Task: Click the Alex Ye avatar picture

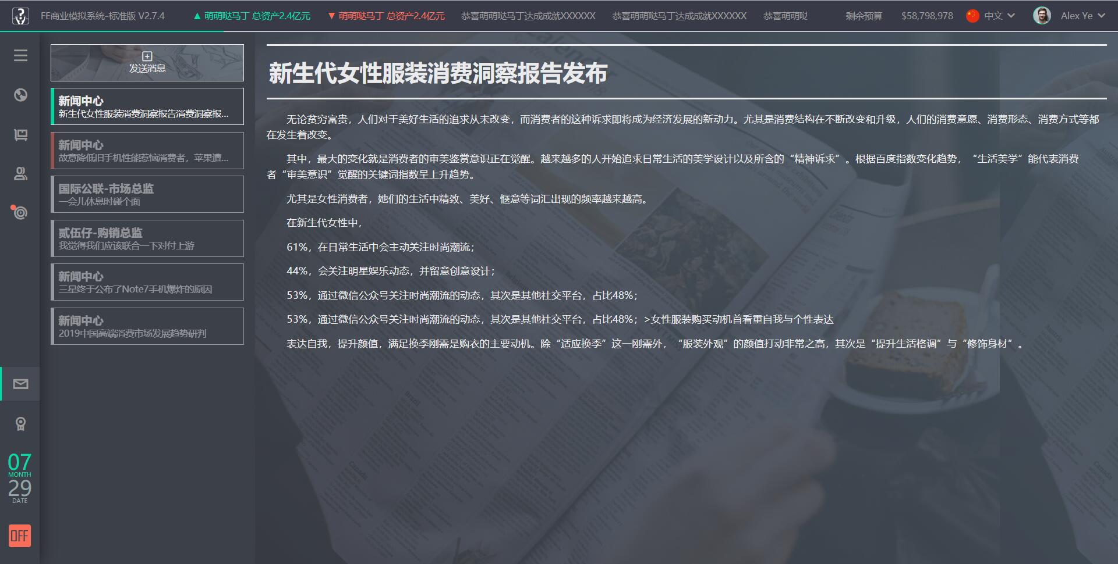Action: [x=1042, y=16]
